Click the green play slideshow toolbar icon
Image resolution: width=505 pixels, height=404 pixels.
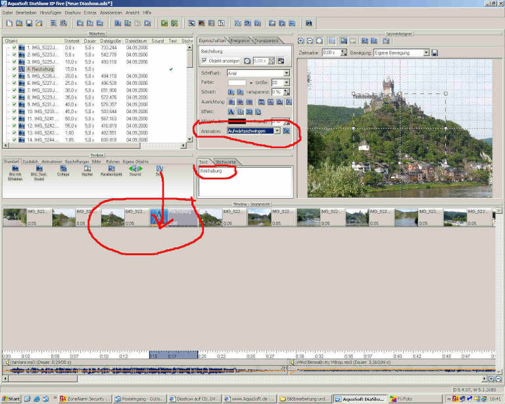pos(164,23)
